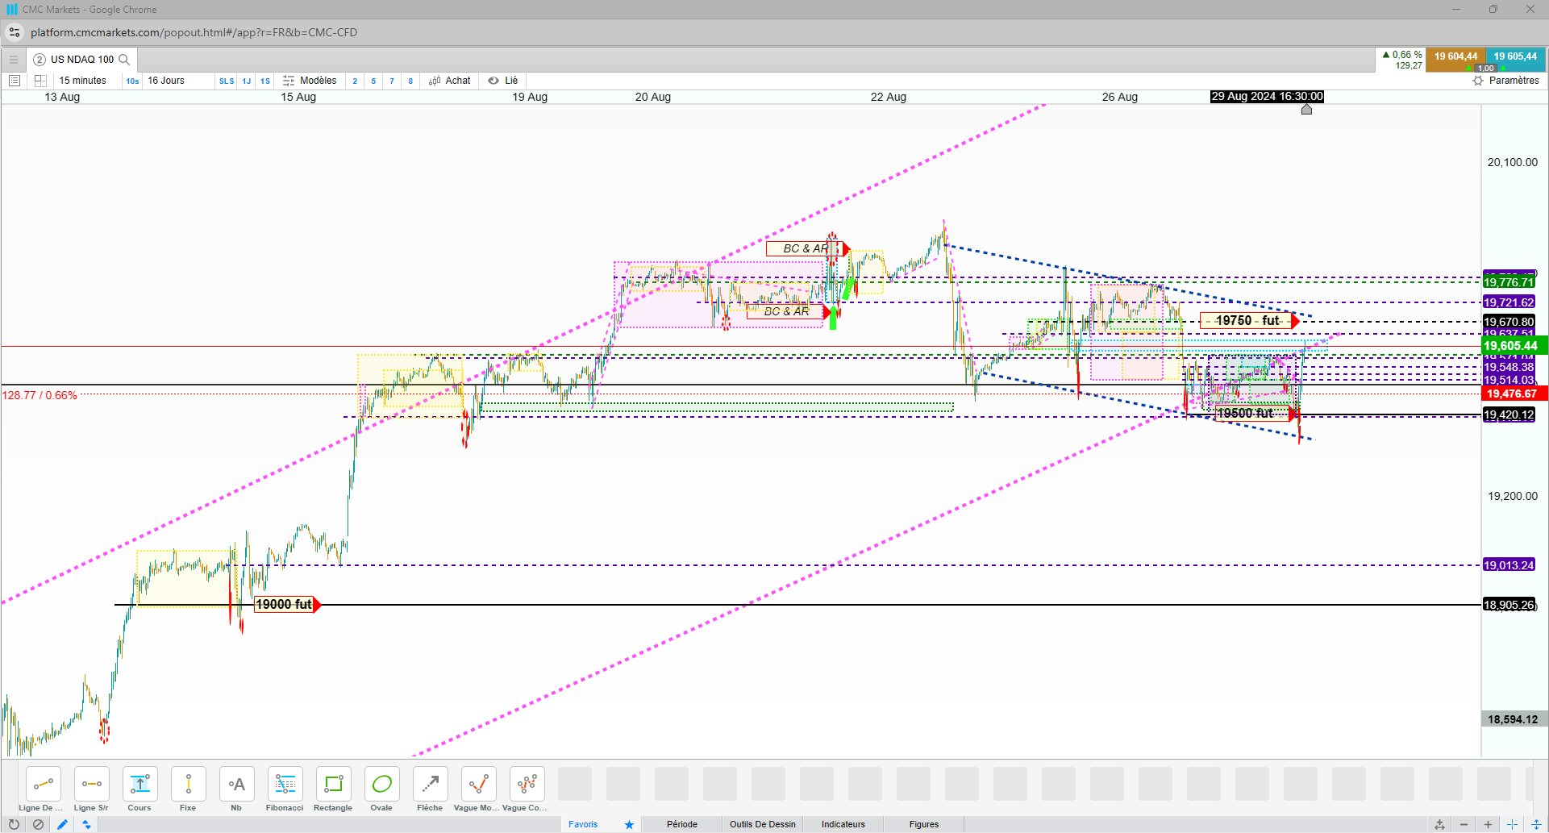This screenshot has width=1549, height=833.
Task: Click the blue pencil drawing mode icon
Action: point(62,824)
